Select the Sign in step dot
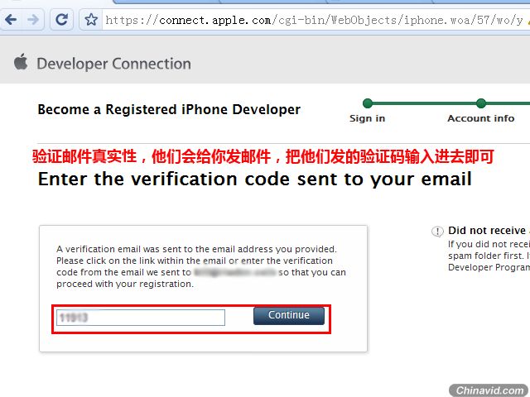Screen dimensions: 530x397 point(368,103)
